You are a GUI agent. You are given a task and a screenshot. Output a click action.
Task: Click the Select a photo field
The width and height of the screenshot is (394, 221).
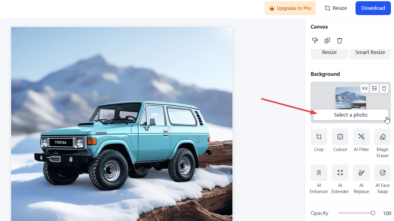click(x=351, y=115)
